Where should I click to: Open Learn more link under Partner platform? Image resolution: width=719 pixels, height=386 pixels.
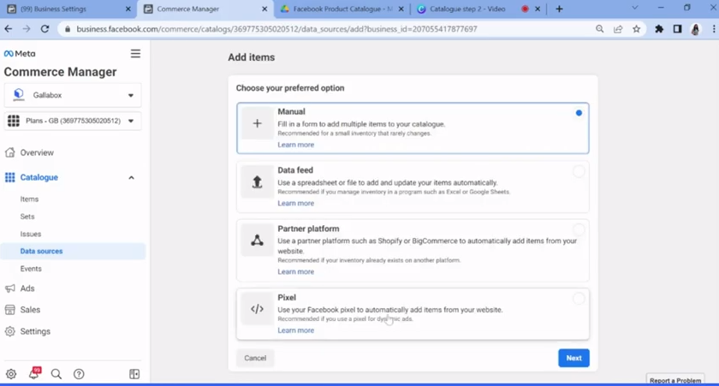tap(296, 271)
